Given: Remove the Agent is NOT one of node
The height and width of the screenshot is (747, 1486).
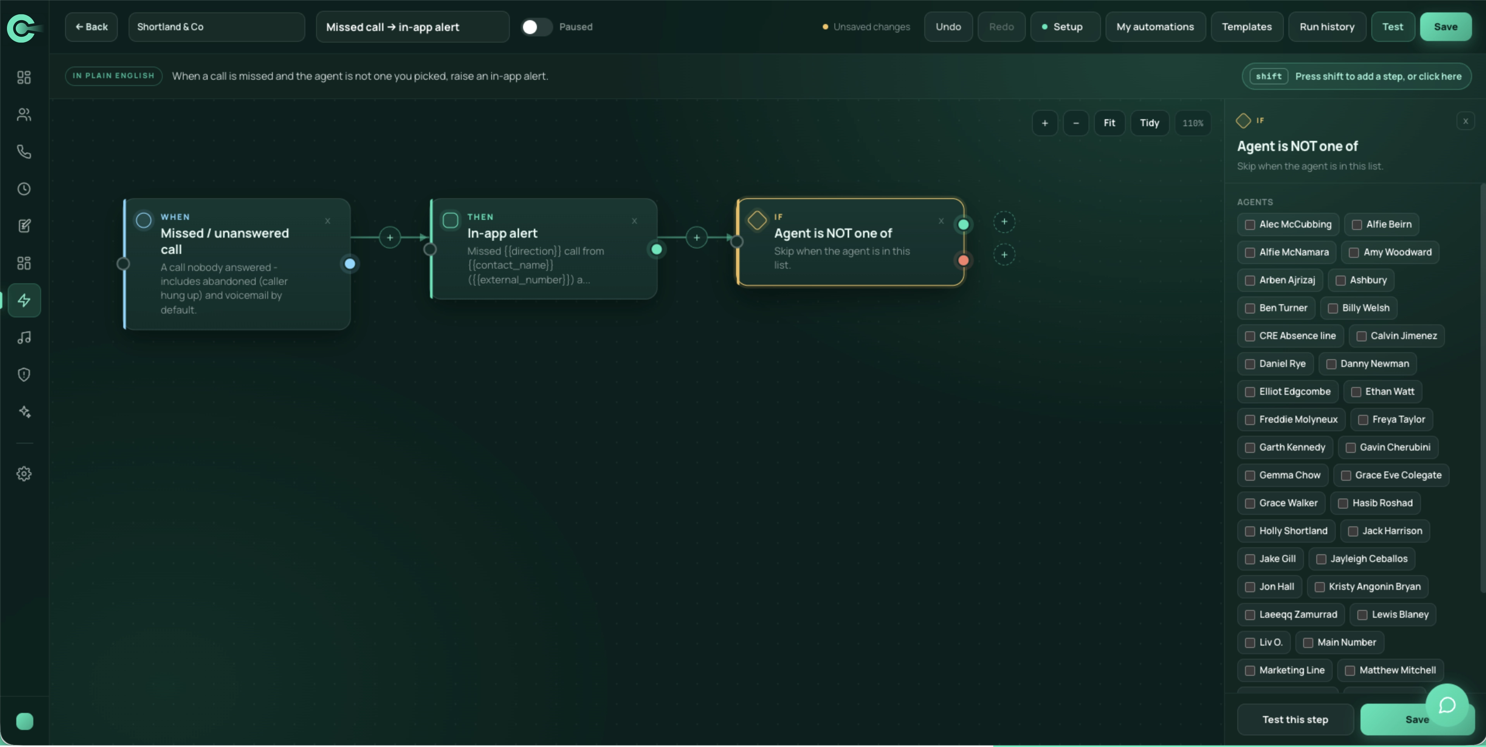Looking at the screenshot, I should [941, 221].
